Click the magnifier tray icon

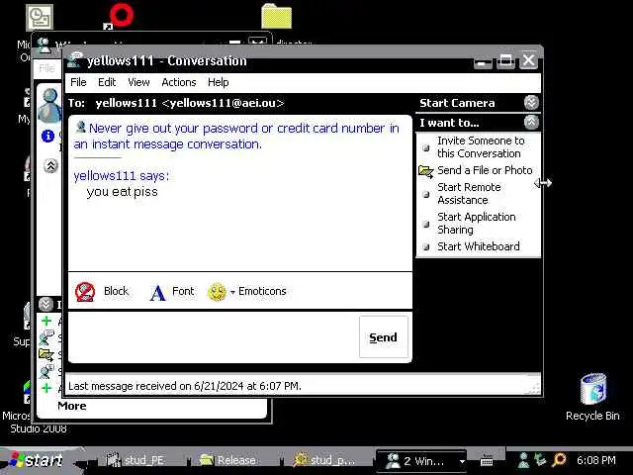click(x=560, y=459)
